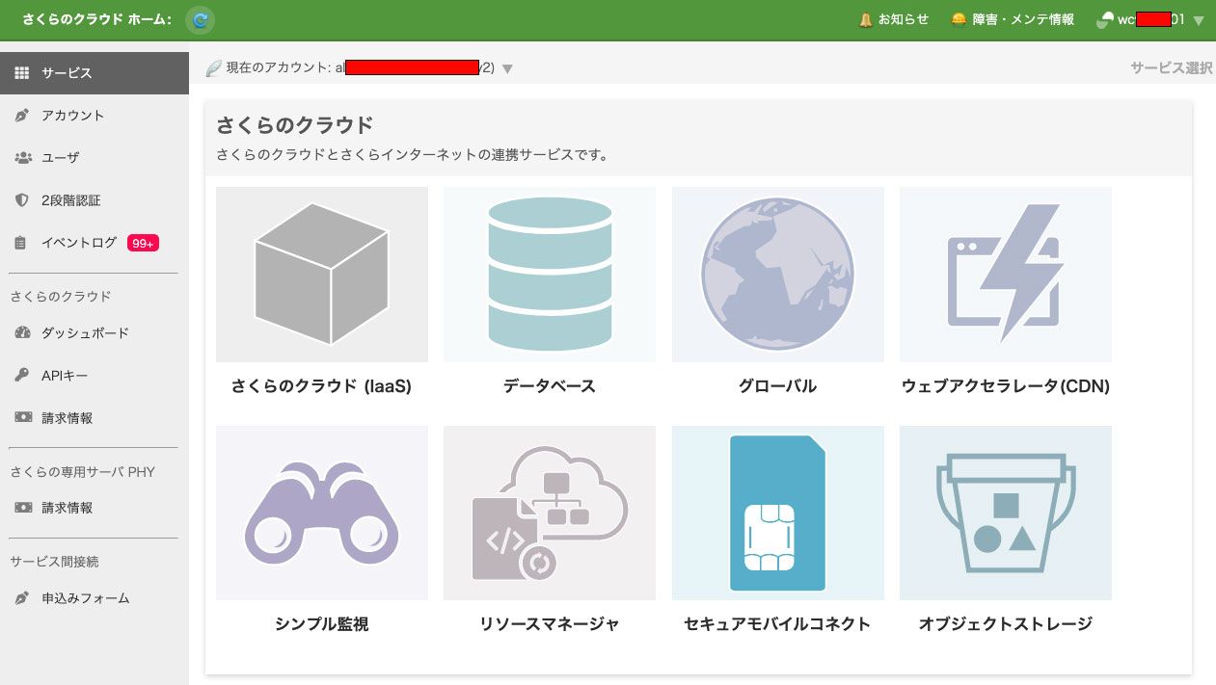Open the セキュアモバイルコネクト label link
The width and height of the screenshot is (1216, 685).
(778, 624)
